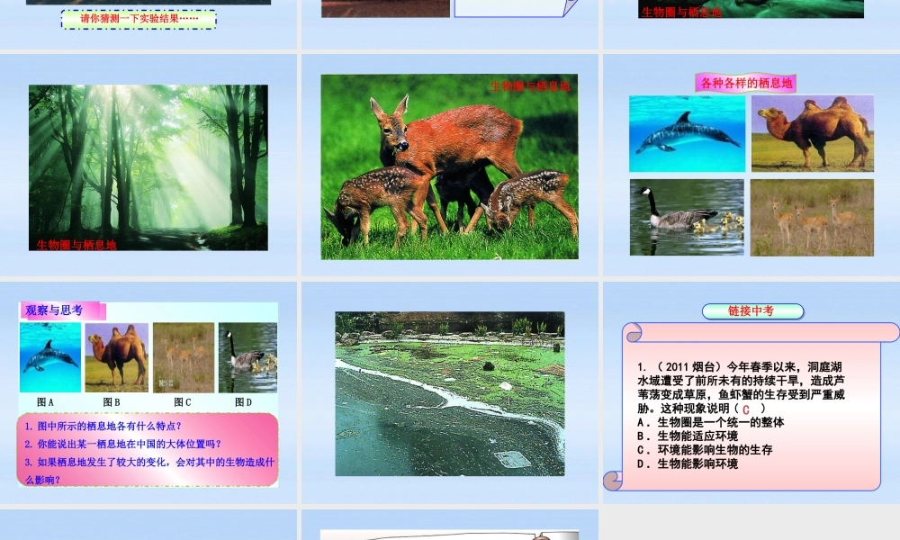This screenshot has width=900, height=540.
Task: Click question 3 about 栖息地发生了较大的变化
Action: 149,471
